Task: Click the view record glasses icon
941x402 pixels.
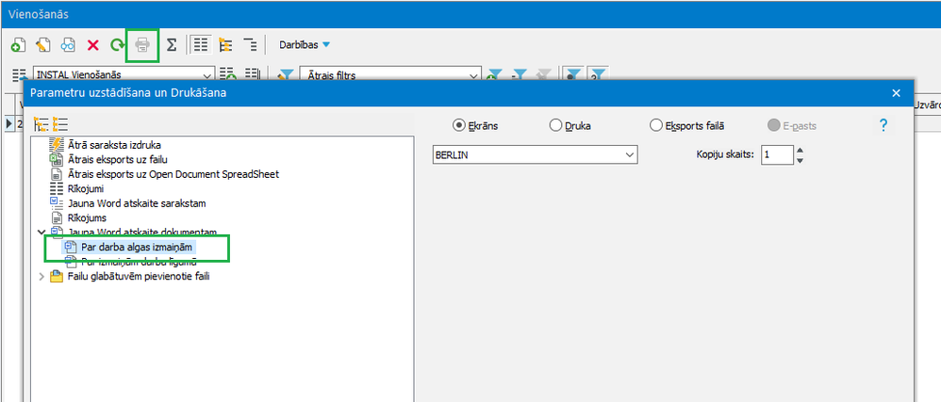Action: pyautogui.click(x=68, y=45)
